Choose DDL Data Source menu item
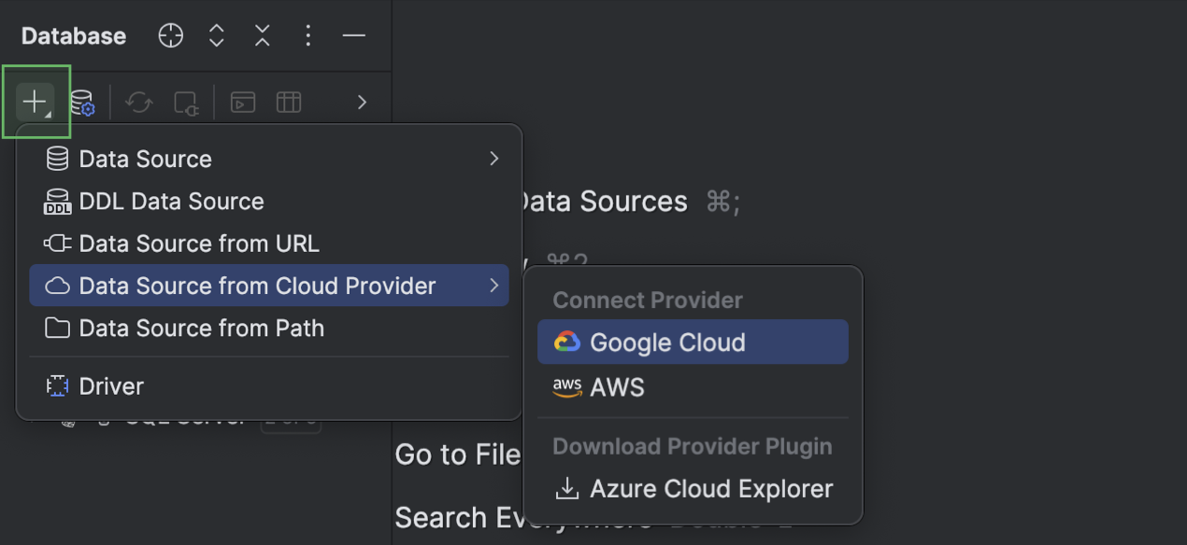Viewport: 1187px width, 545px height. (x=171, y=202)
